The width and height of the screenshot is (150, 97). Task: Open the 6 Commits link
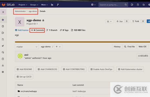click(x=37, y=30)
